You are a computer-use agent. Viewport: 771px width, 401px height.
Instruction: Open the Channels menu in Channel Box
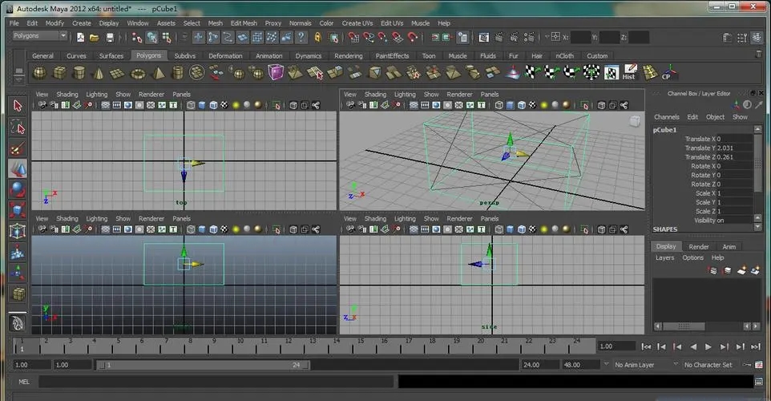click(x=666, y=117)
